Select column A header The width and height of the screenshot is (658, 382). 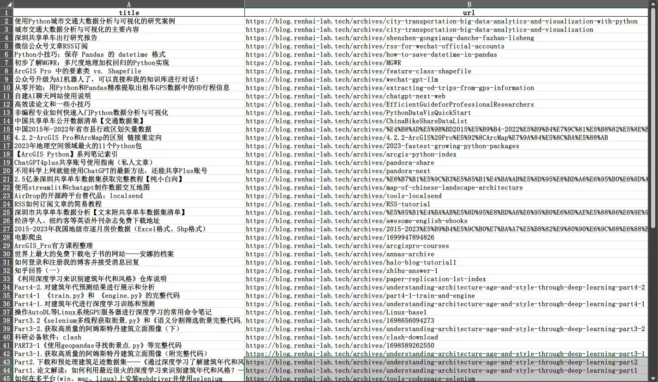(129, 4)
